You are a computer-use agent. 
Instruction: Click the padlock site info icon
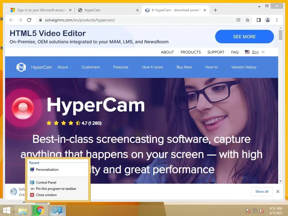(40, 20)
